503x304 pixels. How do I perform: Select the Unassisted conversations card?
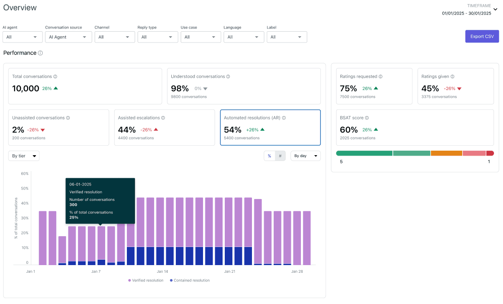coord(59,128)
